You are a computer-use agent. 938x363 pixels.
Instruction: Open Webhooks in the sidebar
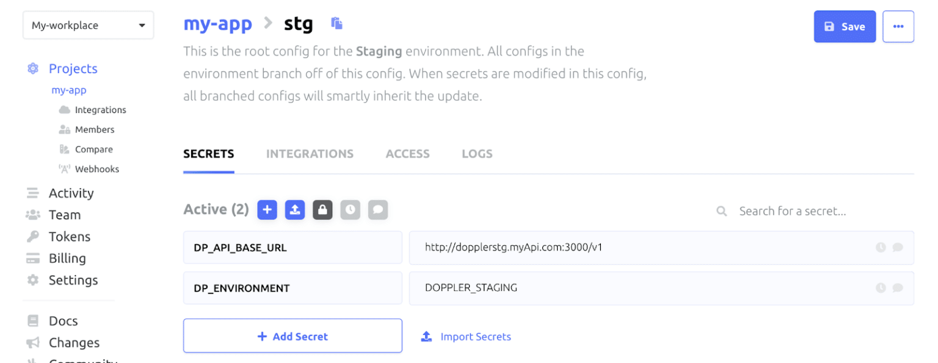click(96, 169)
